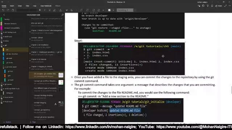Image resolution: width=232 pixels, height=130 pixels.
Task: Open the Help tab
Action: 35,6
